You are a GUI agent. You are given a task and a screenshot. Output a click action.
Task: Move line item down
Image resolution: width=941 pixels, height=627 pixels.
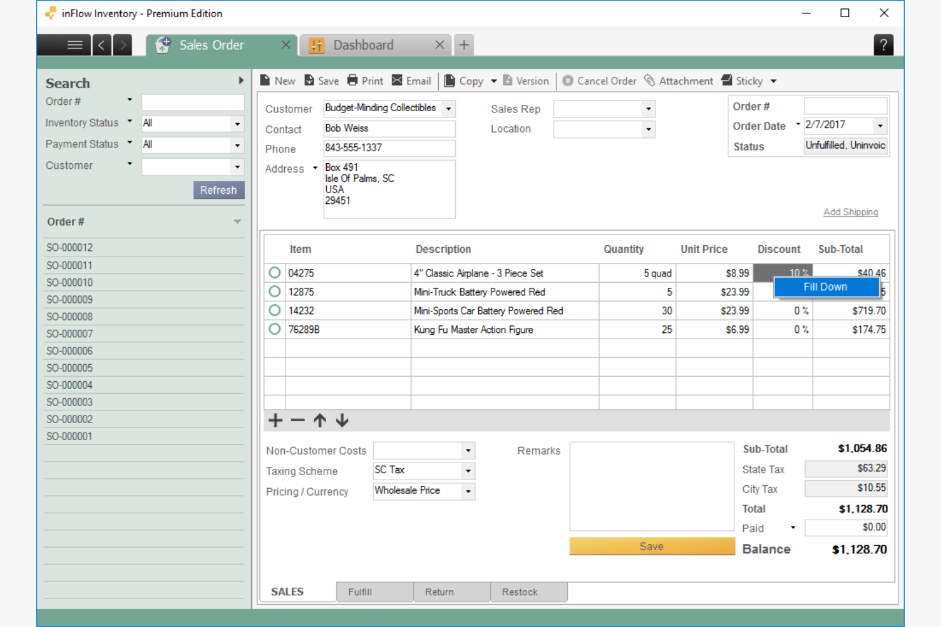tap(342, 420)
